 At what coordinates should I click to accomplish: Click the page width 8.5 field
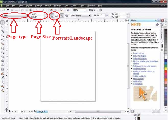coord(38,14)
